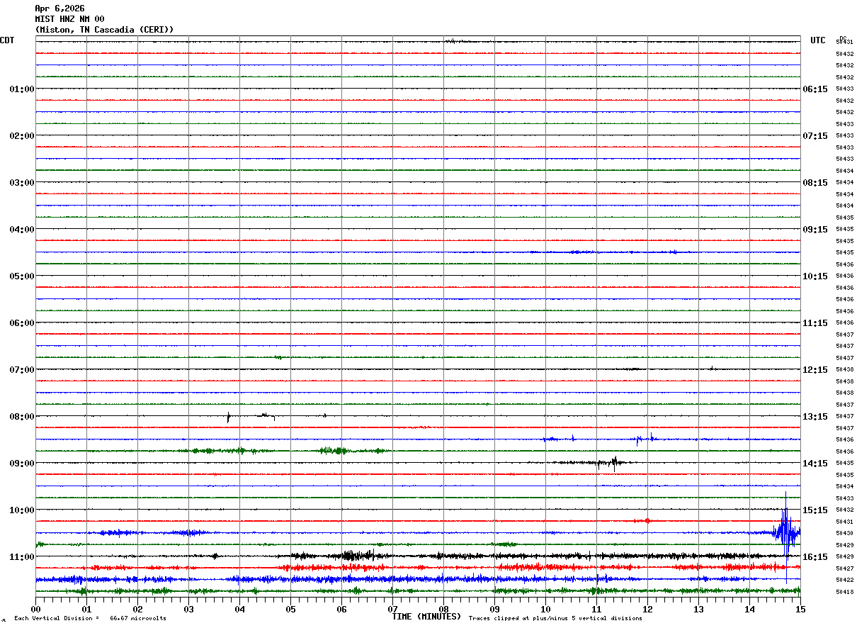Select the 04:00 CDT time label
The image size is (857, 628).
(22, 230)
